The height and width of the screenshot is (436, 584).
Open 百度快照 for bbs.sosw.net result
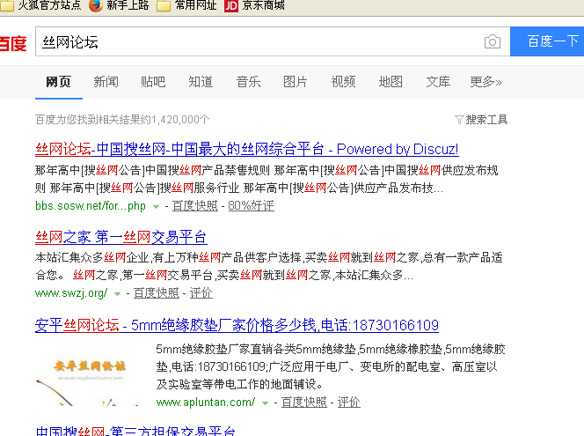tap(194, 206)
